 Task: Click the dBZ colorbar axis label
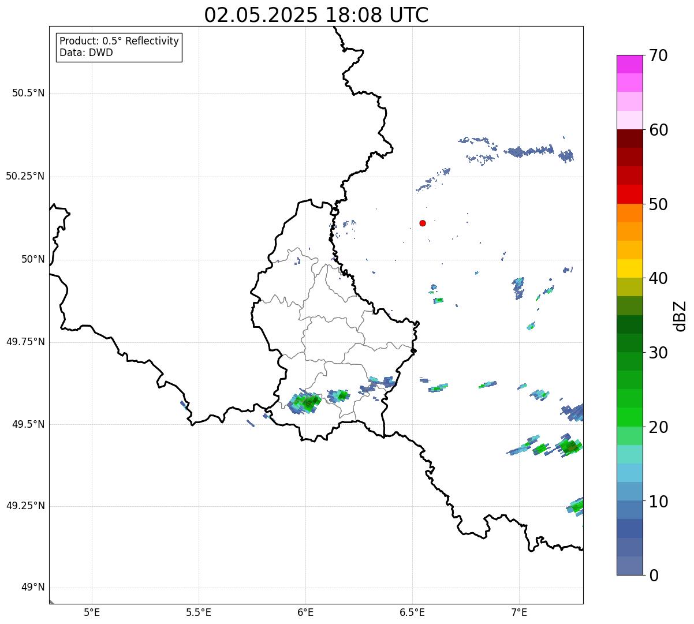pos(680,316)
